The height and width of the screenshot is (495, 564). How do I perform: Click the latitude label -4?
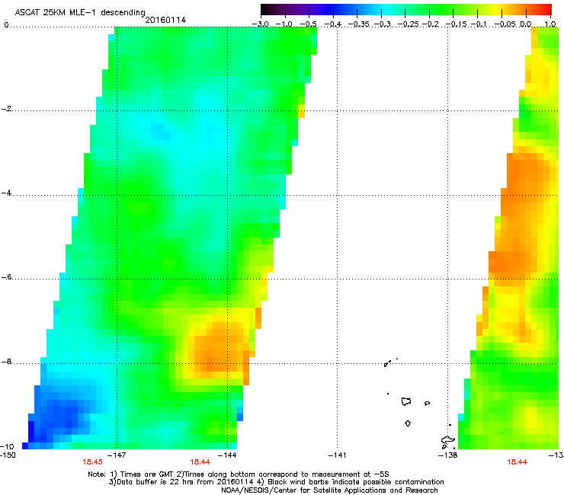click(x=7, y=193)
